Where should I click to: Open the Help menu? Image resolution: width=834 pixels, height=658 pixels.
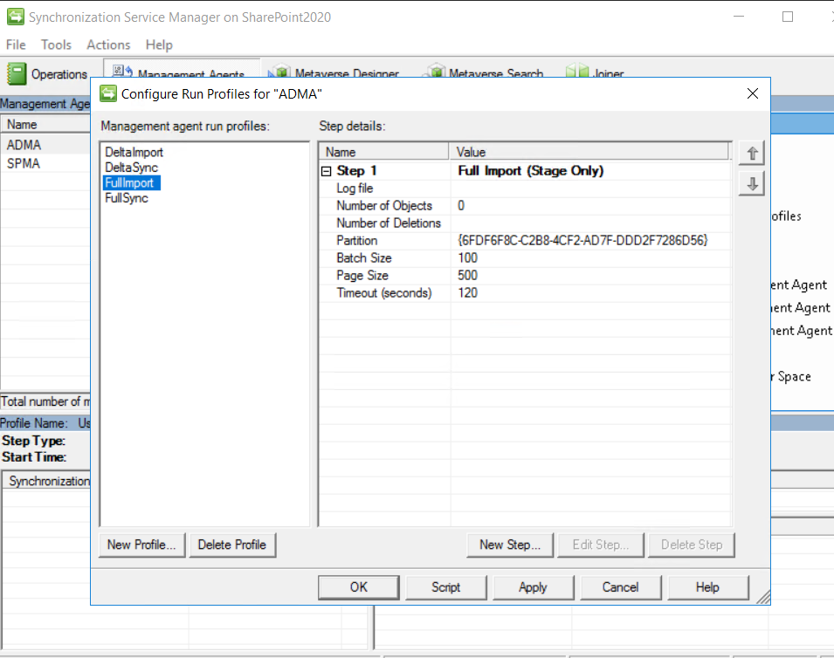click(x=159, y=45)
